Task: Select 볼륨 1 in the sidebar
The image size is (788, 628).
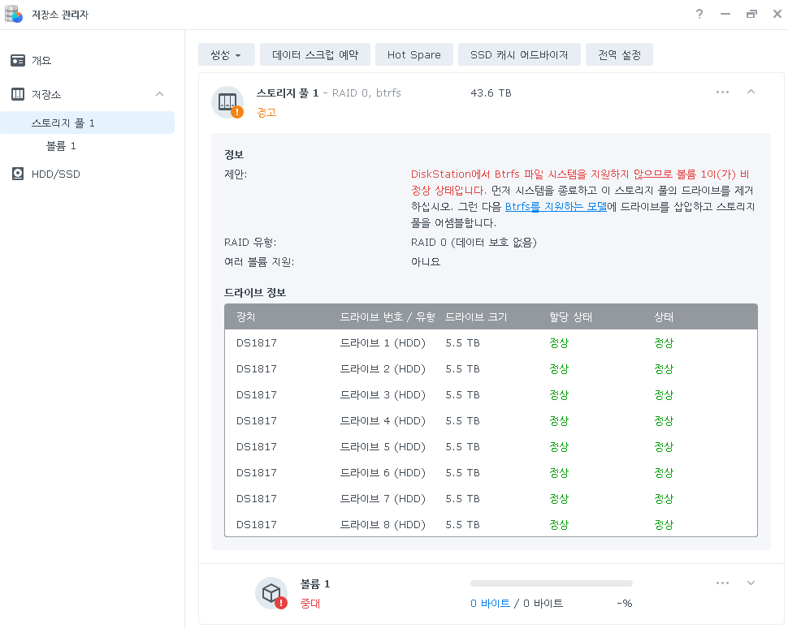Action: [61, 146]
